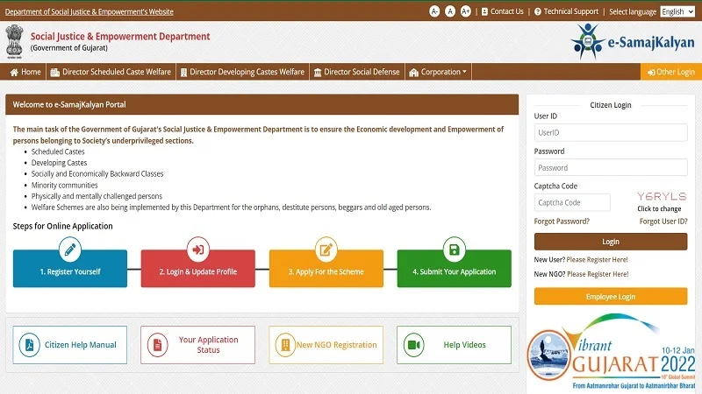Open Director Social Defense menu
The image size is (702, 394).
click(x=357, y=72)
